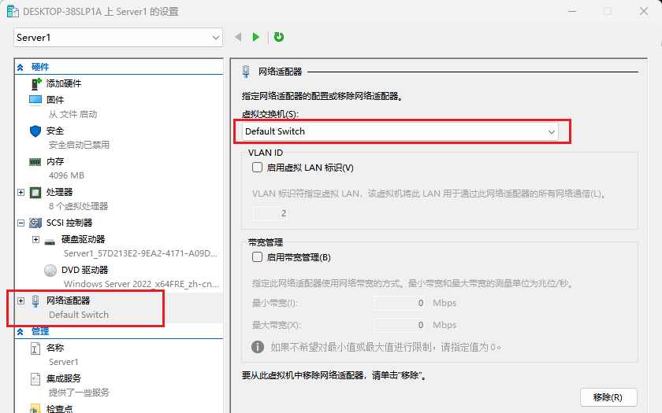Select the 集成服务 tree item
This screenshot has height=413, width=662.
pos(63,378)
